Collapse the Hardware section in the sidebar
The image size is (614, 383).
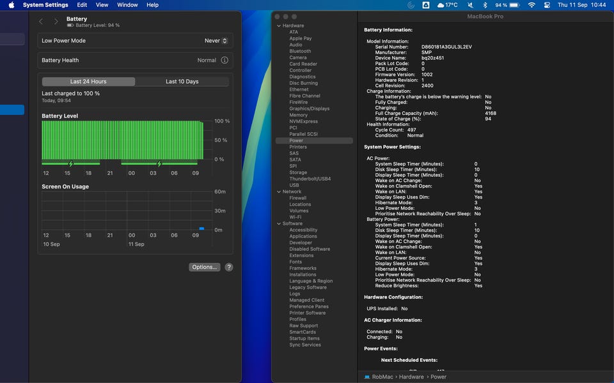(x=278, y=26)
